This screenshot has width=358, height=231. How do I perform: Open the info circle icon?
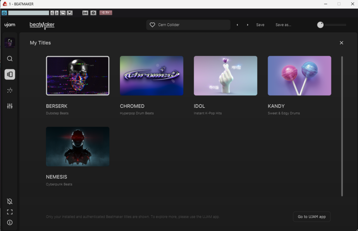pyautogui.click(x=10, y=223)
